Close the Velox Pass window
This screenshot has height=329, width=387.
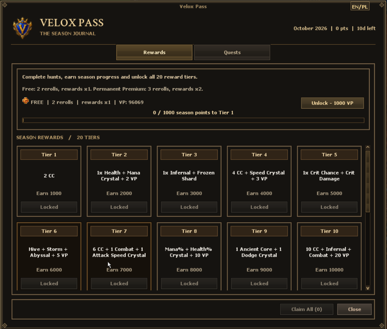[354, 309]
